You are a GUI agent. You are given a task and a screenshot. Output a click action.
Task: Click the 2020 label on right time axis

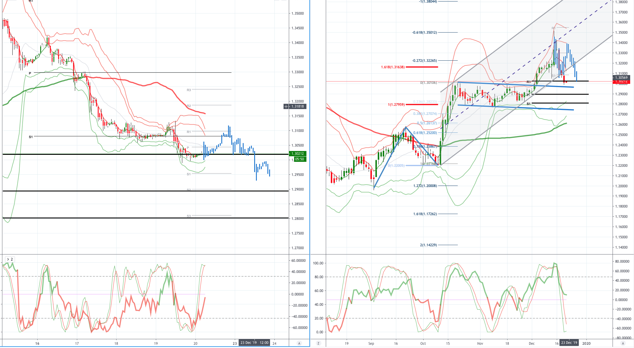point(586,343)
